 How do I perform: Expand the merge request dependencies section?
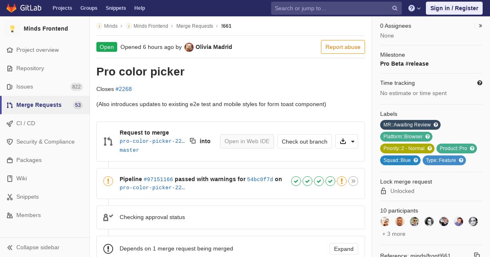343,249
